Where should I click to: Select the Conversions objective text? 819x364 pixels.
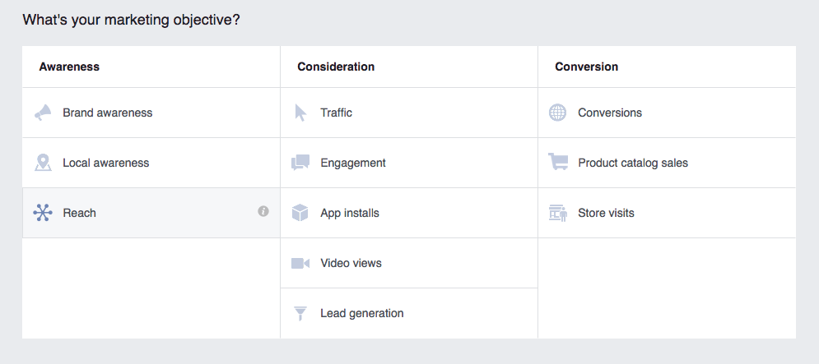610,113
